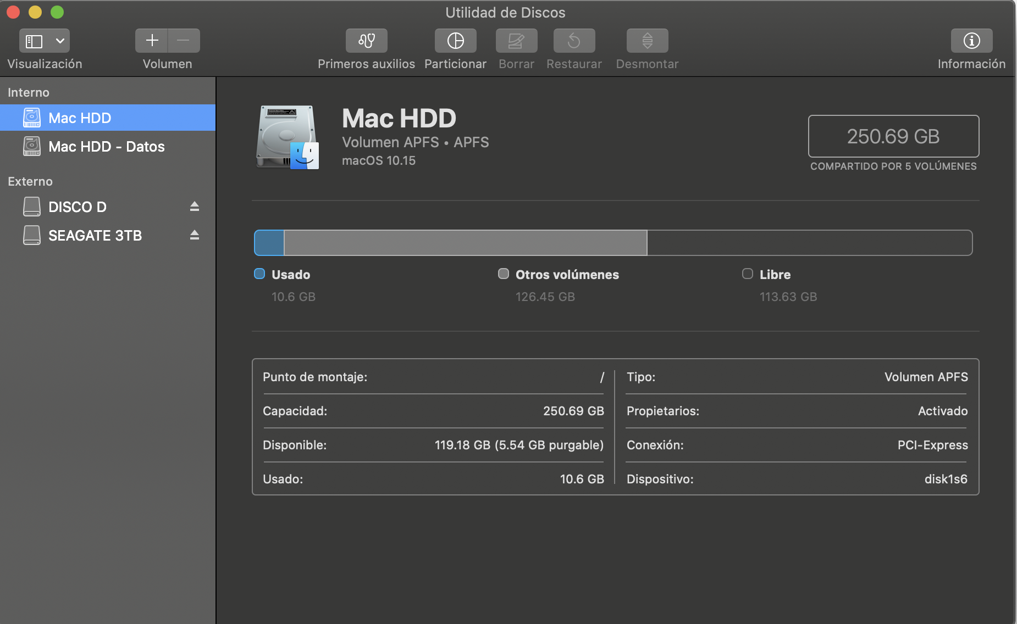
Task: Click the Desmontar unmount icon
Action: [x=647, y=41]
